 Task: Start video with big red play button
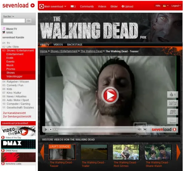click(x=110, y=95)
